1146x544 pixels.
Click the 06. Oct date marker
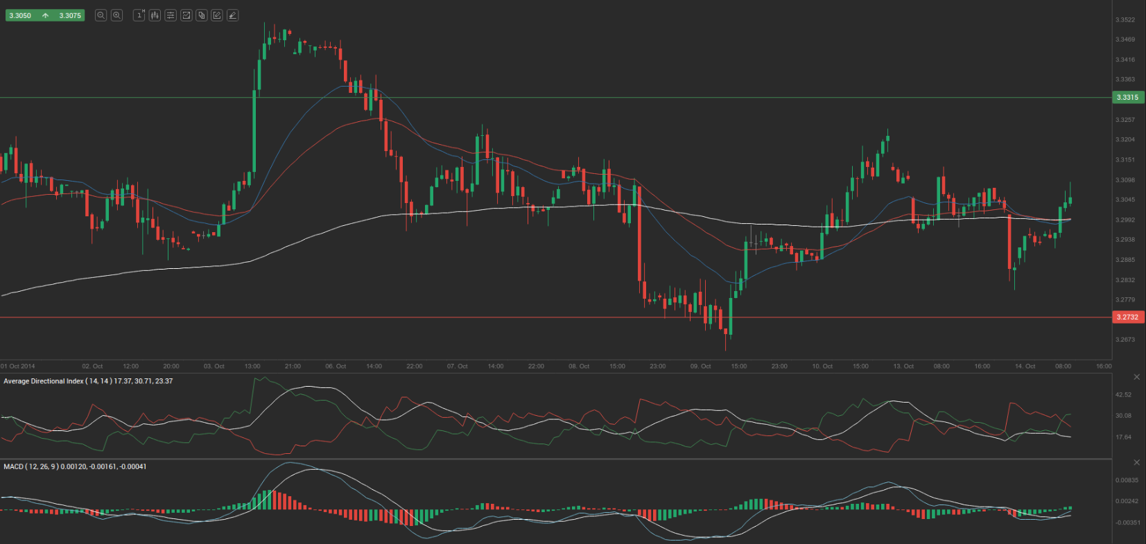coord(336,366)
